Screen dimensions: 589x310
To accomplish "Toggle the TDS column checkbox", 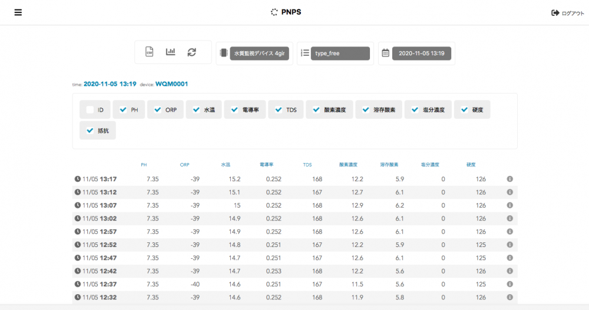I will (x=279, y=109).
